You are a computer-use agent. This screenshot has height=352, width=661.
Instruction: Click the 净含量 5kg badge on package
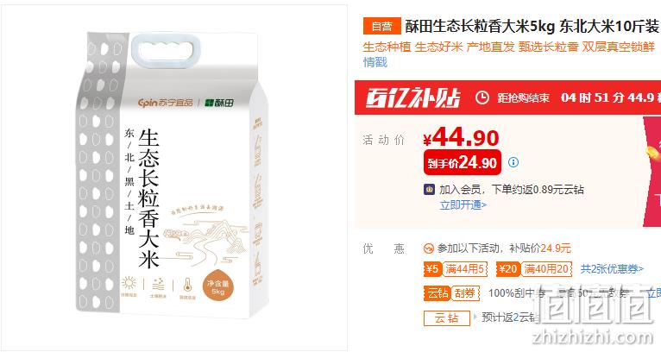coord(218,287)
